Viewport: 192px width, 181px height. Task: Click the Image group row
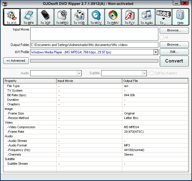click(96, 109)
